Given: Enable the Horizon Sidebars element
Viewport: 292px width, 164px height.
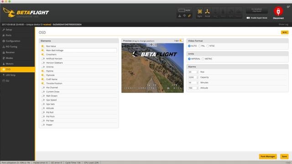Looking at the screenshot, I should 43,63.
